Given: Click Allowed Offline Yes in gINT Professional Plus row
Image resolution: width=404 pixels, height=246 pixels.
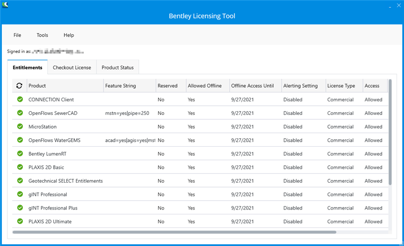Looking at the screenshot, I should pos(191,208).
